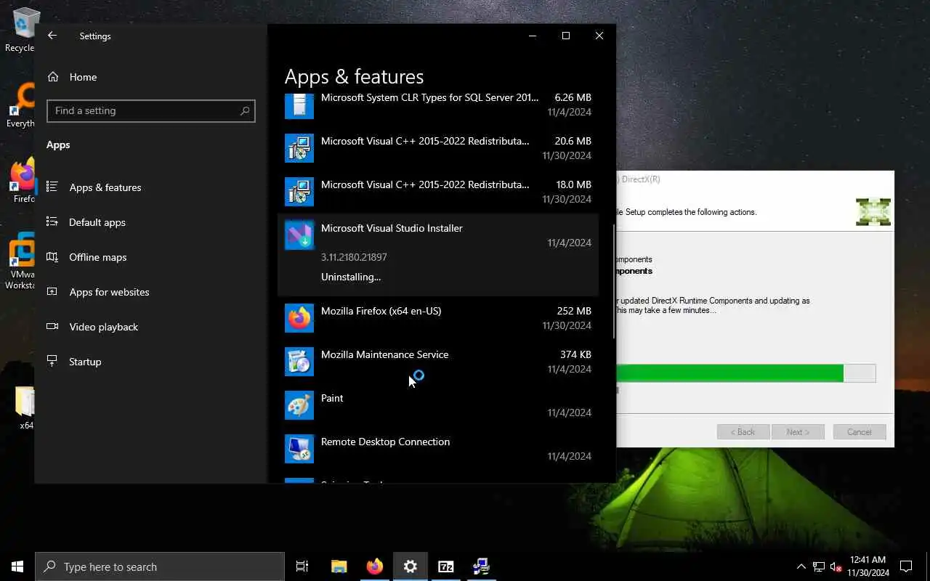Viewport: 930px width, 581px height.
Task: Open Task View from taskbar
Action: point(302,566)
